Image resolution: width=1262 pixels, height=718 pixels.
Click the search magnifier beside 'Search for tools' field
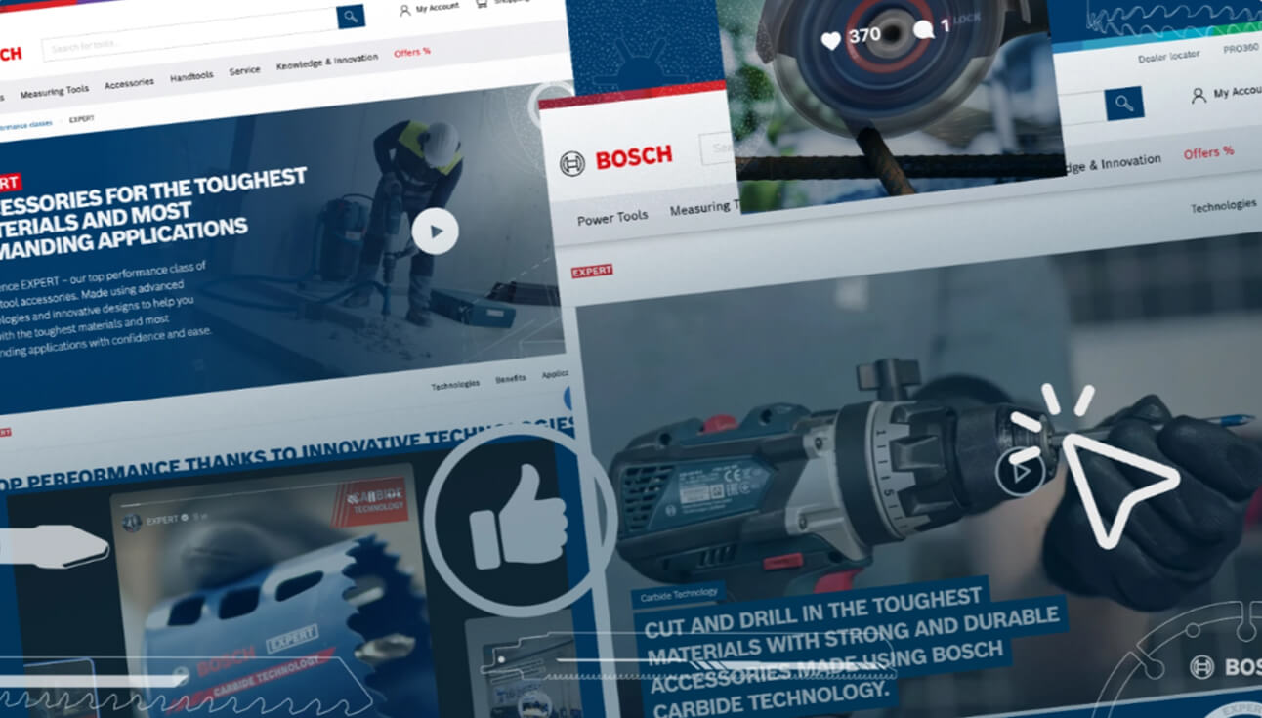coord(351,16)
